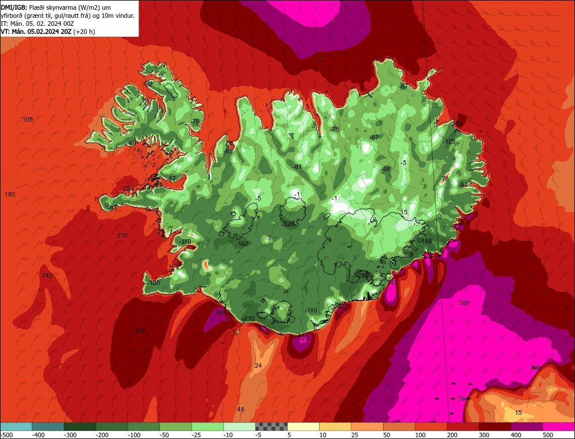Select the magenta legend swatch right of 500

click(558, 426)
